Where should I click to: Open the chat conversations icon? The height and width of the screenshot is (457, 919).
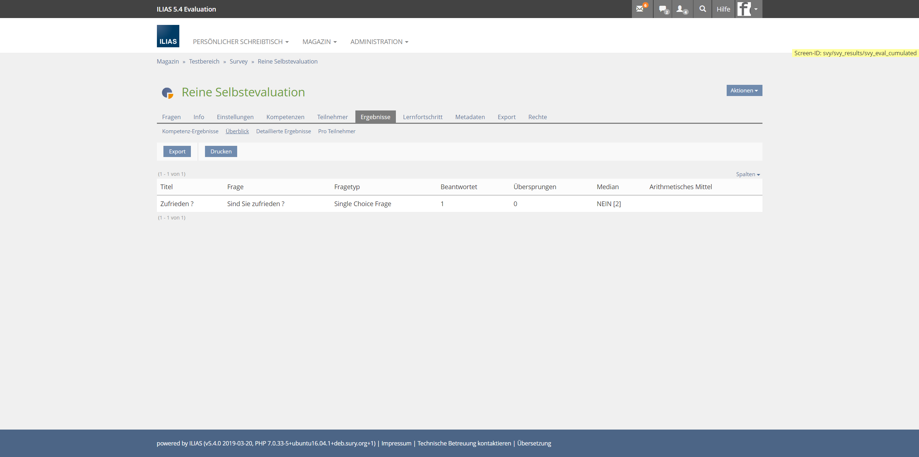pyautogui.click(x=663, y=9)
